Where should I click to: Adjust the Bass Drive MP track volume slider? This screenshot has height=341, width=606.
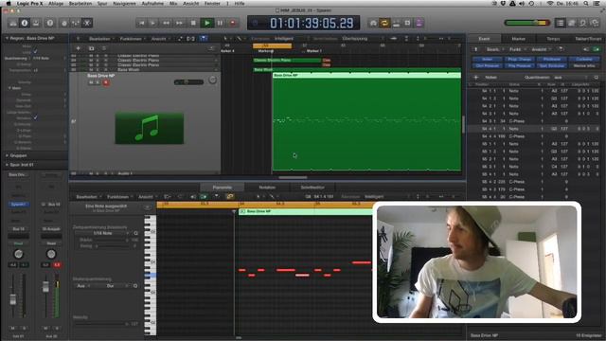click(188, 82)
